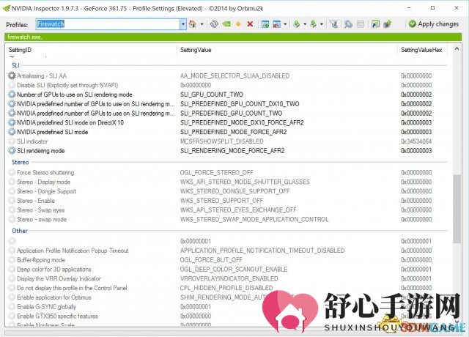Click the Apply changes button
The width and height of the screenshot is (469, 337).
[434, 24]
